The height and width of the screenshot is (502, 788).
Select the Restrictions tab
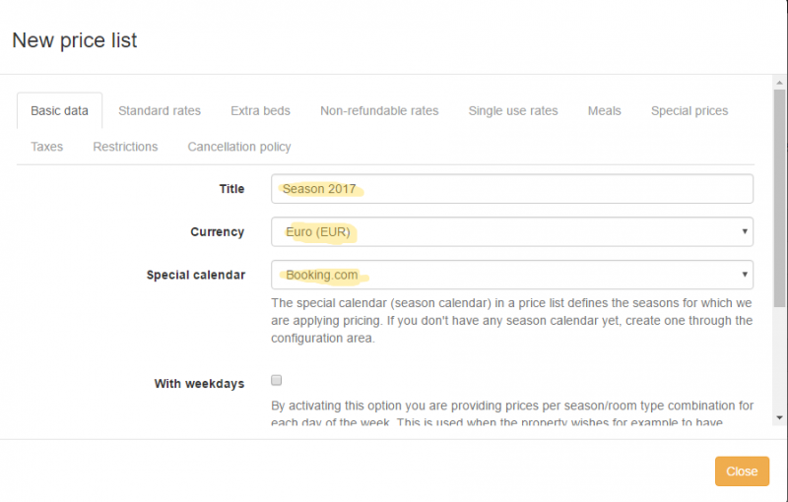tap(125, 147)
